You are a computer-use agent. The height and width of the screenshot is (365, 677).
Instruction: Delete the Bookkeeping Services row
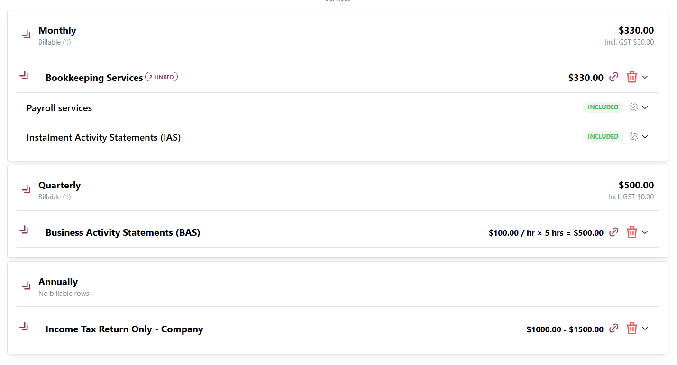coord(631,77)
